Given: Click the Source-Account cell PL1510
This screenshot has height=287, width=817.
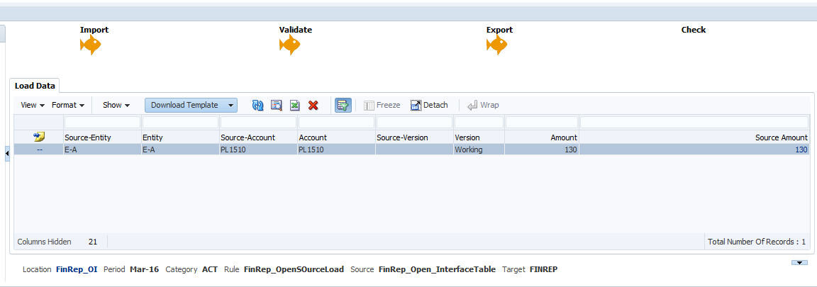Looking at the screenshot, I should (x=258, y=150).
